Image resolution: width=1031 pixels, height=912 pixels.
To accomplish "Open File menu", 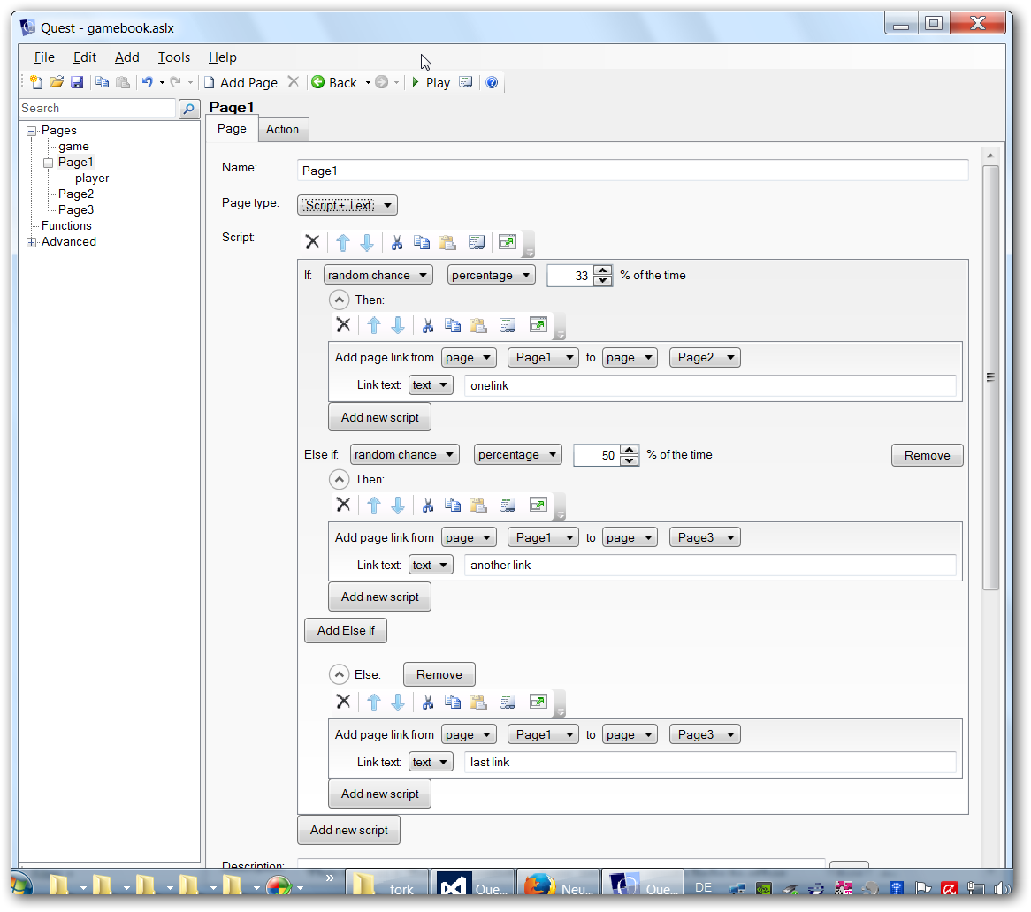I will [44, 57].
